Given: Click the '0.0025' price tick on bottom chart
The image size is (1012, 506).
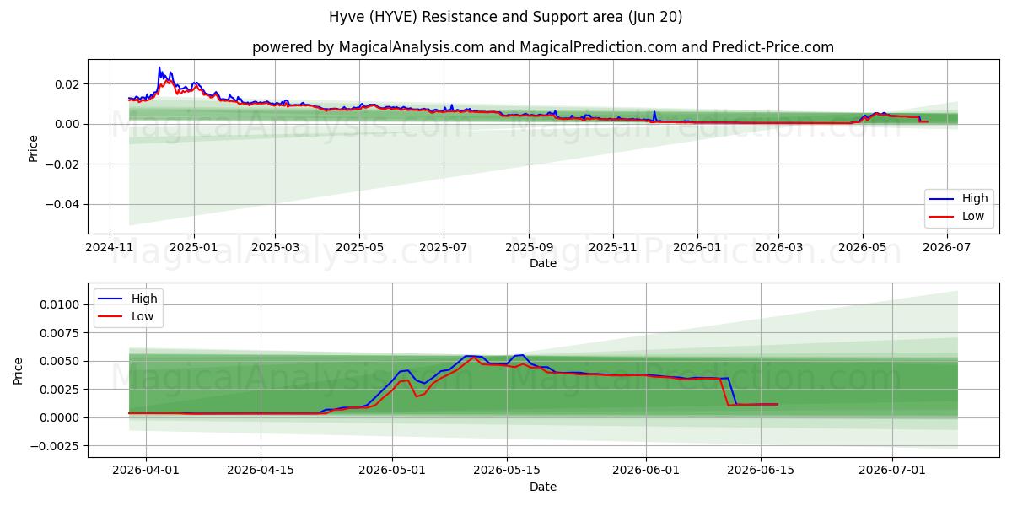Looking at the screenshot, I should click(61, 390).
